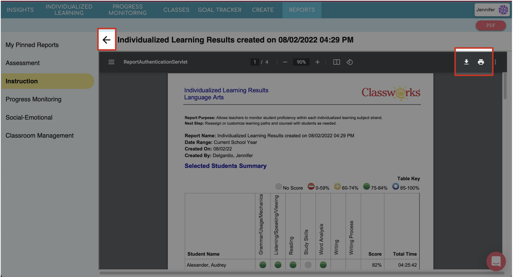Image resolution: width=513 pixels, height=277 pixels.
Task: Click the 0-59% red legend icon
Action: (x=311, y=186)
